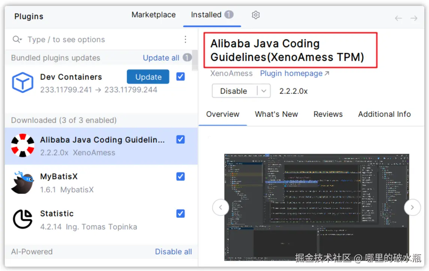The height and width of the screenshot is (271, 429).
Task: Click the forward navigation arrow
Action: coord(414,18)
